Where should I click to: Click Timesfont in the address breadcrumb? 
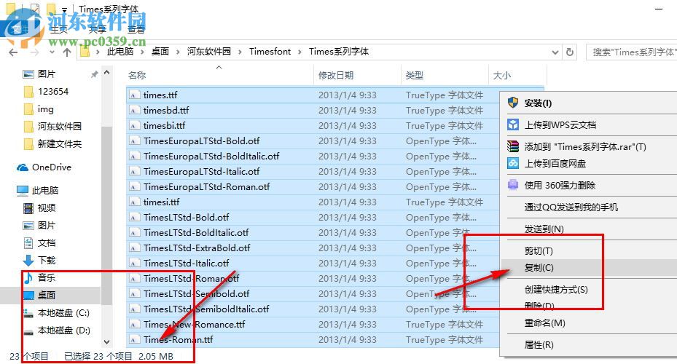(x=270, y=51)
